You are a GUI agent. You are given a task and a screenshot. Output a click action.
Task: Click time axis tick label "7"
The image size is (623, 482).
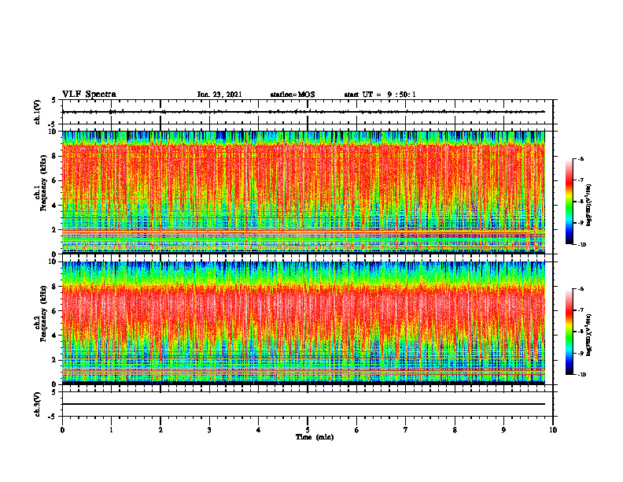click(406, 430)
